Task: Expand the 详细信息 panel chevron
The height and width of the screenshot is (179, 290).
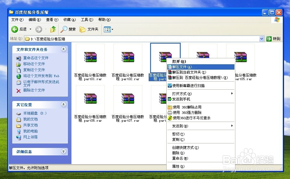Action: point(63,152)
